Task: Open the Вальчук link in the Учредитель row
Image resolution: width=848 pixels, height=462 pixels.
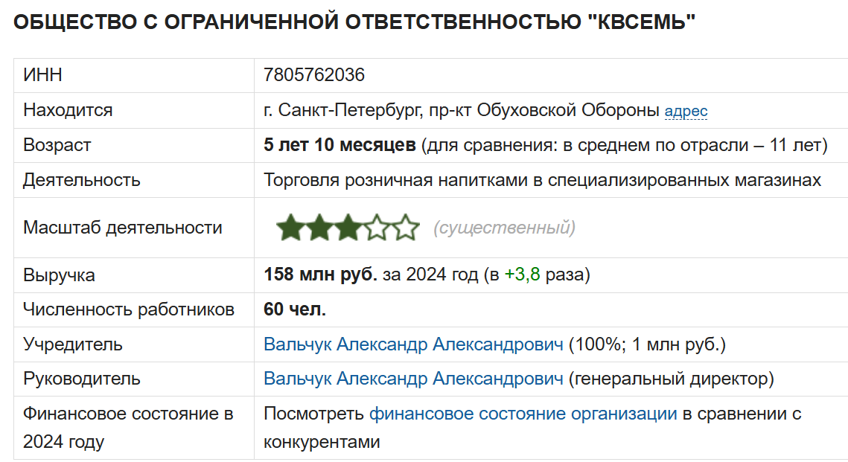Action: 413,344
